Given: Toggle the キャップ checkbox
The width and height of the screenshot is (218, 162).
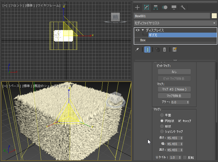Looking at the screenshot, I should pyautogui.click(x=179, y=121).
